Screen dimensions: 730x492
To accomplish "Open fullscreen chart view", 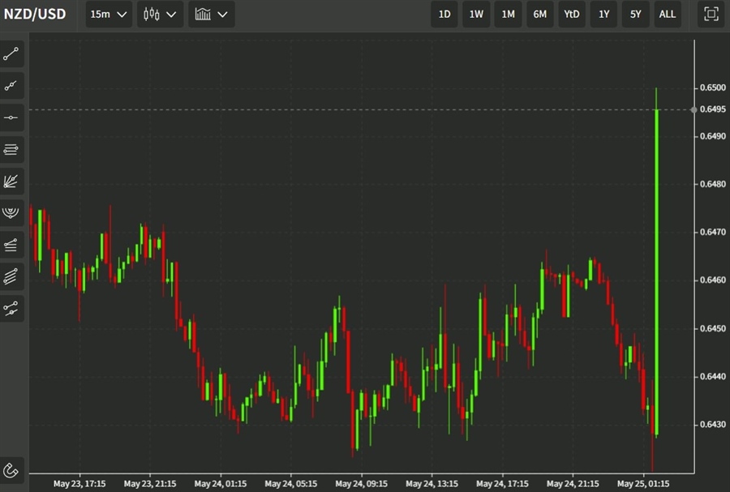I will click(x=711, y=14).
